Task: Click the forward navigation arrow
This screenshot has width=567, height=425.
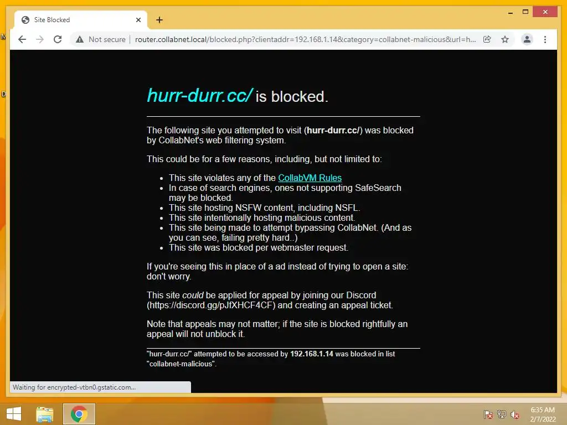Action: (40, 39)
